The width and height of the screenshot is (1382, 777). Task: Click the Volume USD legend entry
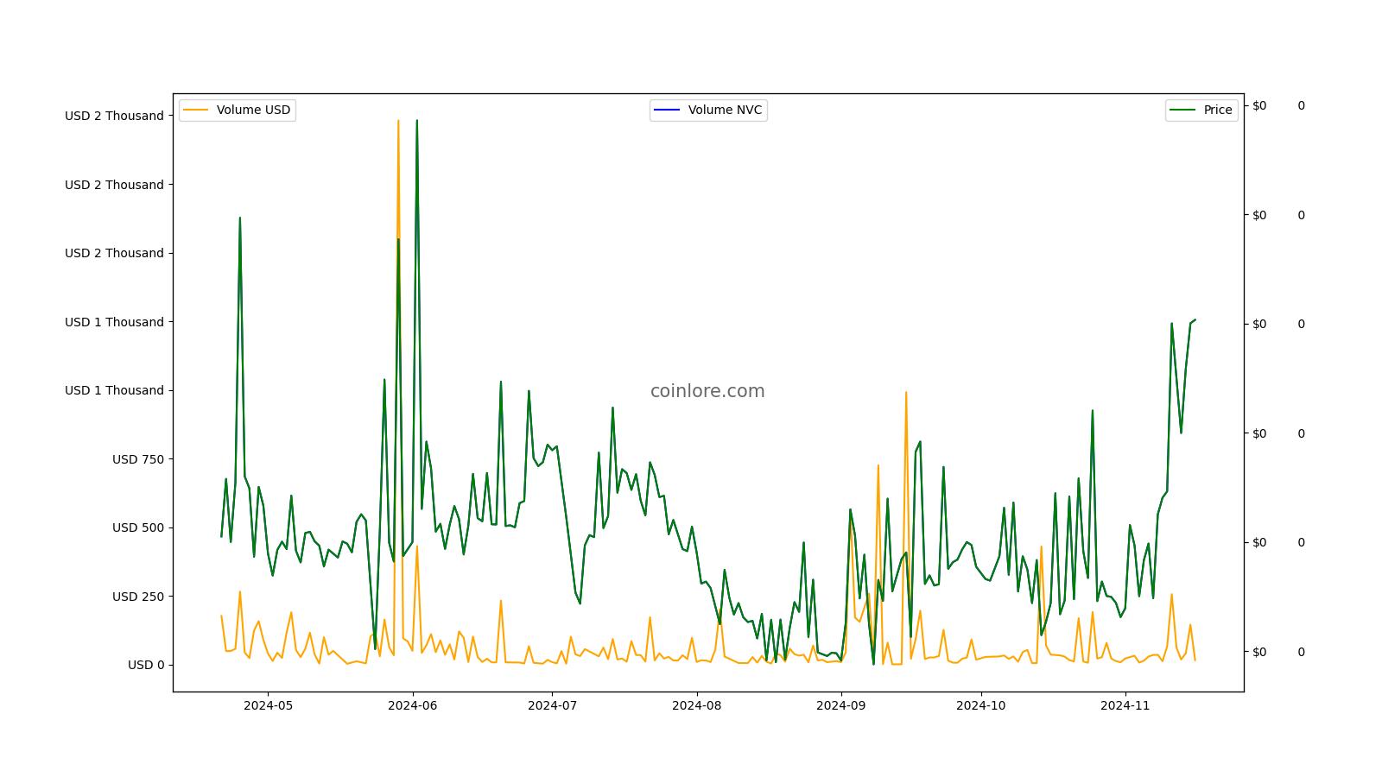click(x=237, y=110)
